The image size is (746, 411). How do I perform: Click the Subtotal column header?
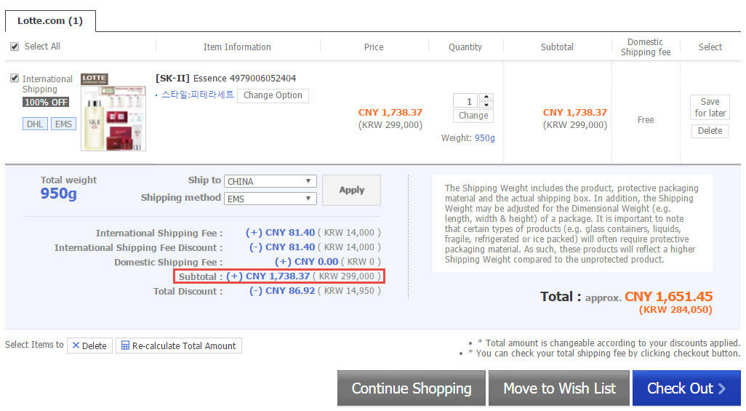[557, 47]
